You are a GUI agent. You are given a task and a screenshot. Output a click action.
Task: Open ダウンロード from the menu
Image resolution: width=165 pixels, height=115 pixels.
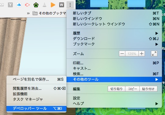(x=114, y=39)
